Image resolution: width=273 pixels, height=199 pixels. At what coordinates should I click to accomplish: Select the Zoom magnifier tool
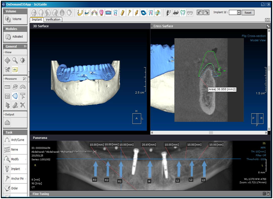point(15,60)
